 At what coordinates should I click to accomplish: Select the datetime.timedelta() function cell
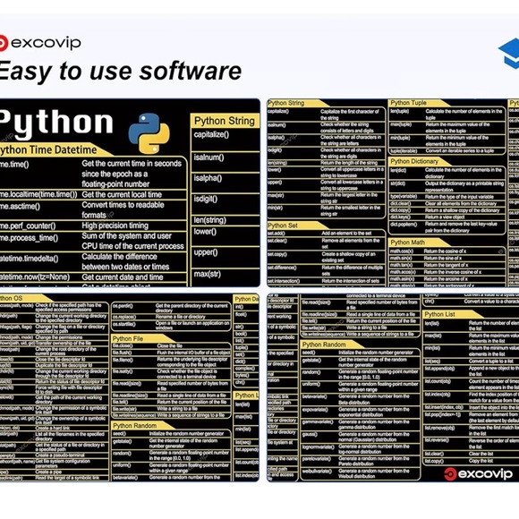(x=30, y=259)
